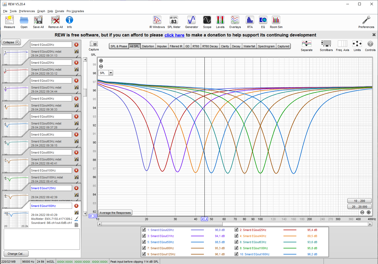Click the Average the Responses button

pyautogui.click(x=115, y=213)
